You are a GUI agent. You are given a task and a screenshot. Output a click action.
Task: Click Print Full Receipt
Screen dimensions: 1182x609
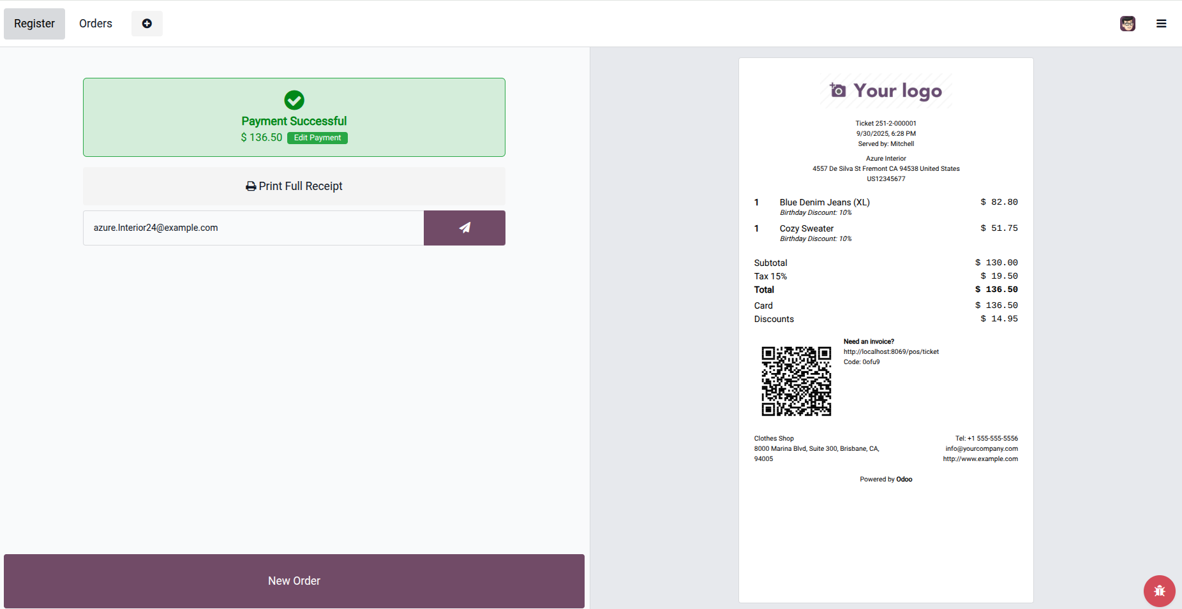(294, 186)
